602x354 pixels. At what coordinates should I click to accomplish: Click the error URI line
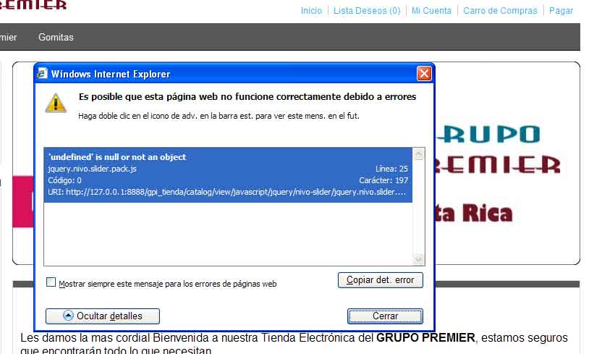(x=226, y=192)
